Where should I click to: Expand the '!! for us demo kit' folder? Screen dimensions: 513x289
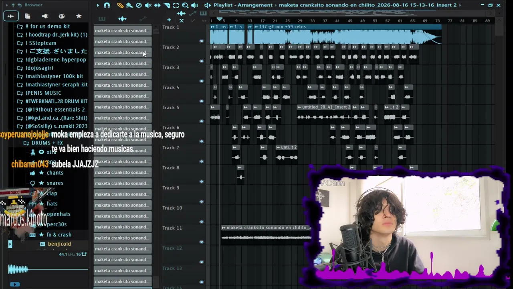click(x=48, y=26)
